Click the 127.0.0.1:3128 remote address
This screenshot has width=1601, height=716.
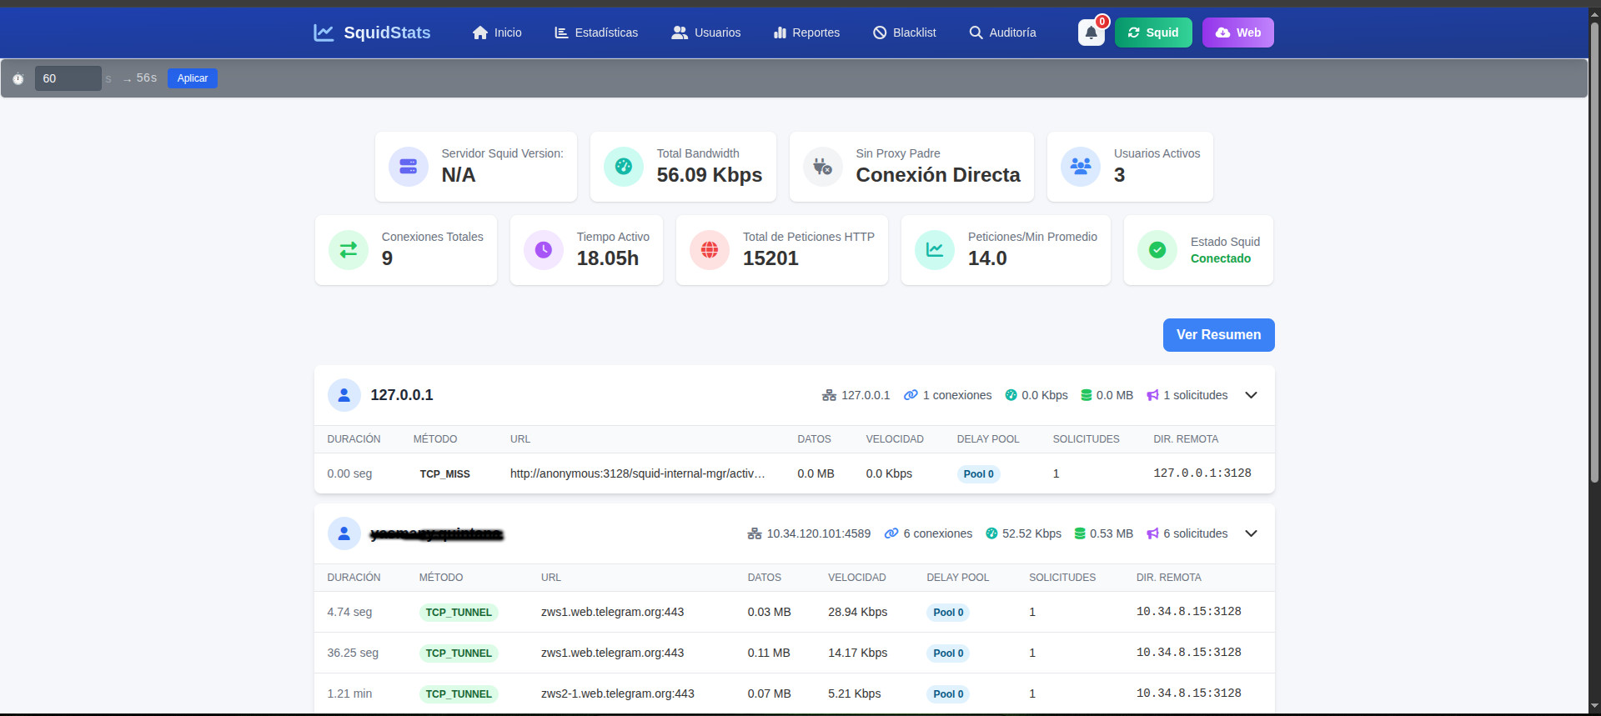pos(1202,473)
